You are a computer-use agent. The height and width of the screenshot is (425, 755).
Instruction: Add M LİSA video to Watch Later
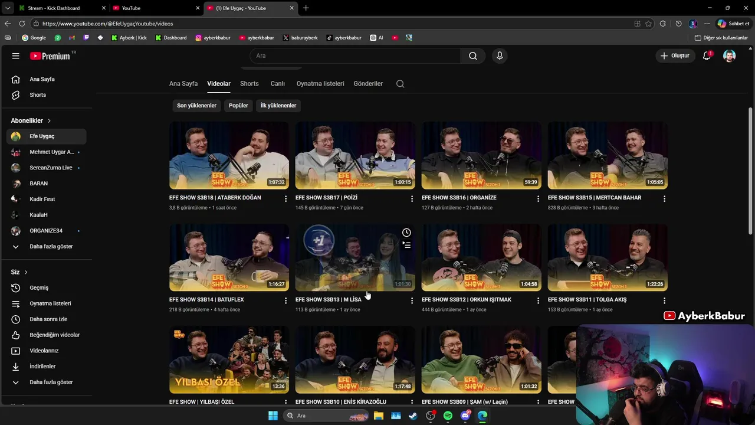406,233
